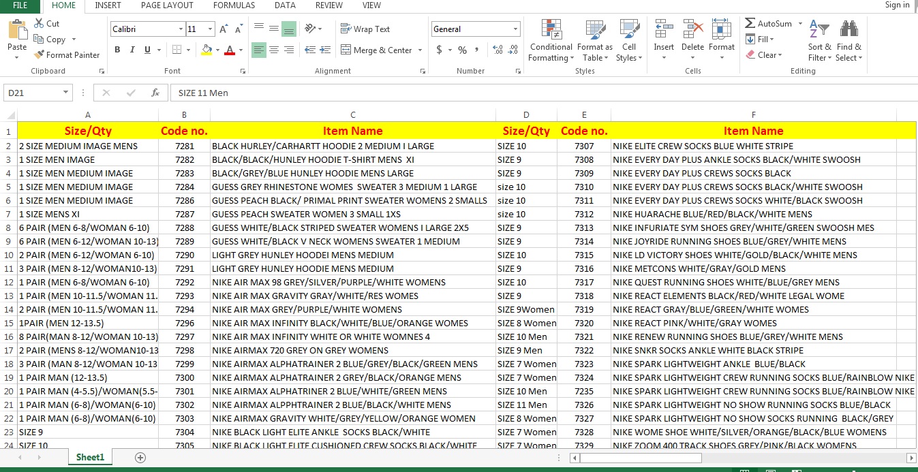Viewport: 918px width, 472px height.
Task: Click the Increase Decimal icon
Action: pos(500,50)
